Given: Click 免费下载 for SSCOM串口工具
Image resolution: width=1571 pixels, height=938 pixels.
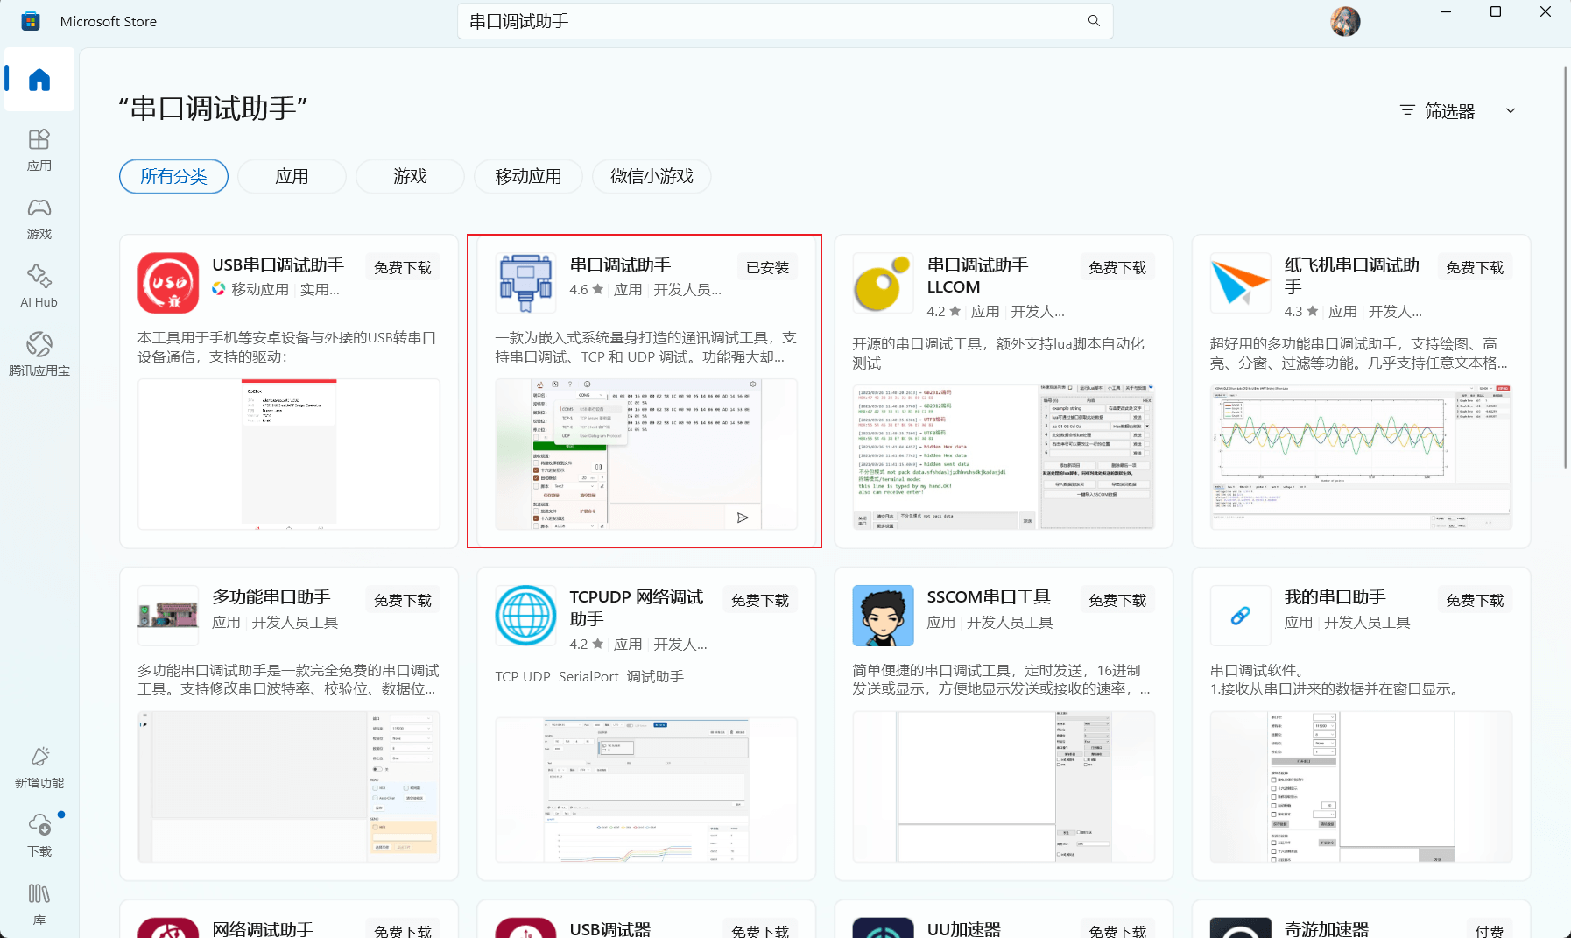Looking at the screenshot, I should point(1117,601).
